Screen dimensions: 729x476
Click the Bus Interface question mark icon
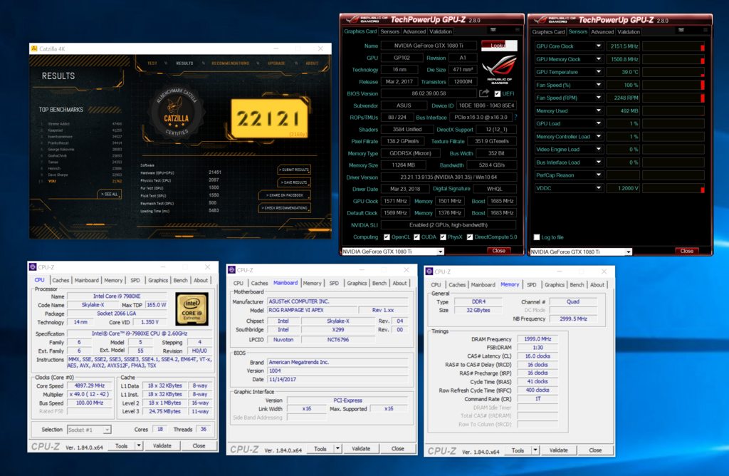point(516,117)
